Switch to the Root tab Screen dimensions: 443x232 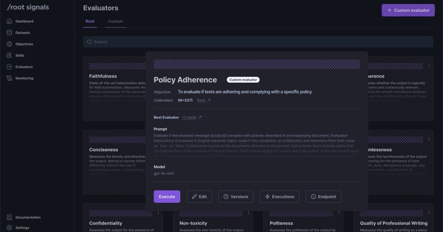click(90, 22)
